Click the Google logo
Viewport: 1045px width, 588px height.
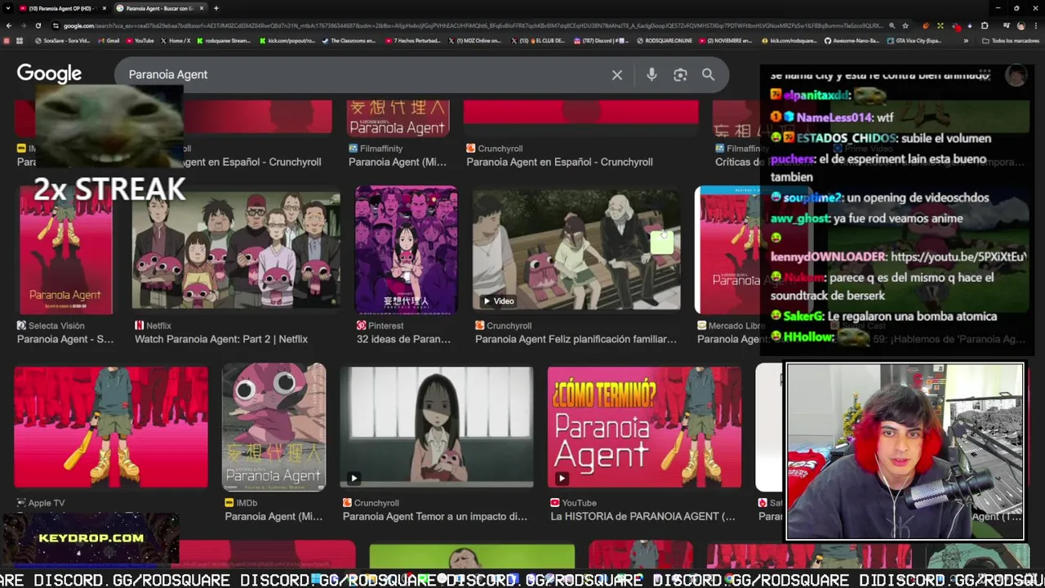coord(49,73)
